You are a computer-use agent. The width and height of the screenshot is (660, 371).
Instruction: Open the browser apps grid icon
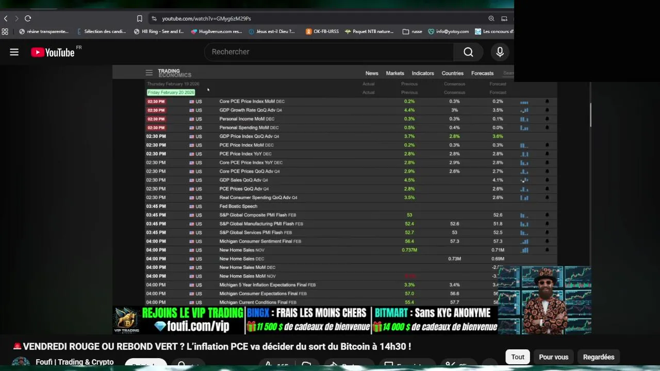pyautogui.click(x=5, y=31)
